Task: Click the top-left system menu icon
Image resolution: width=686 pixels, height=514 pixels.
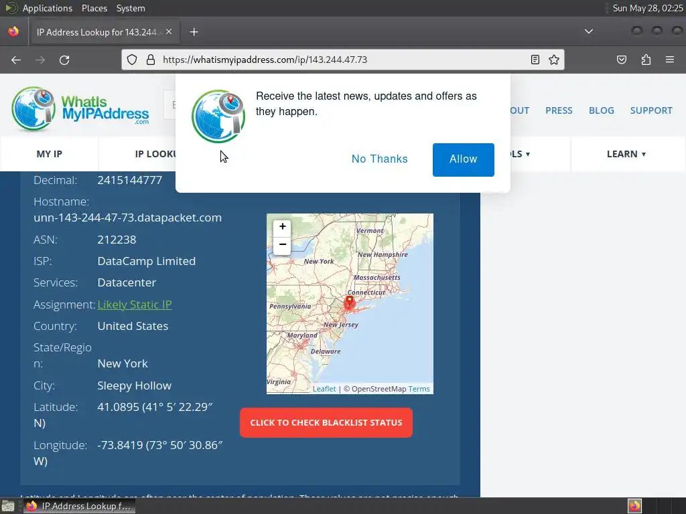Action: [x=11, y=8]
